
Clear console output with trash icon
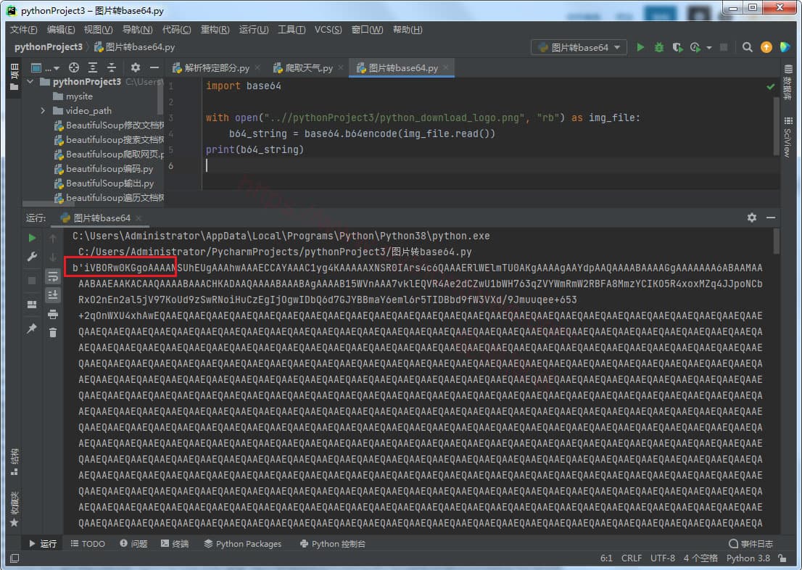52,331
